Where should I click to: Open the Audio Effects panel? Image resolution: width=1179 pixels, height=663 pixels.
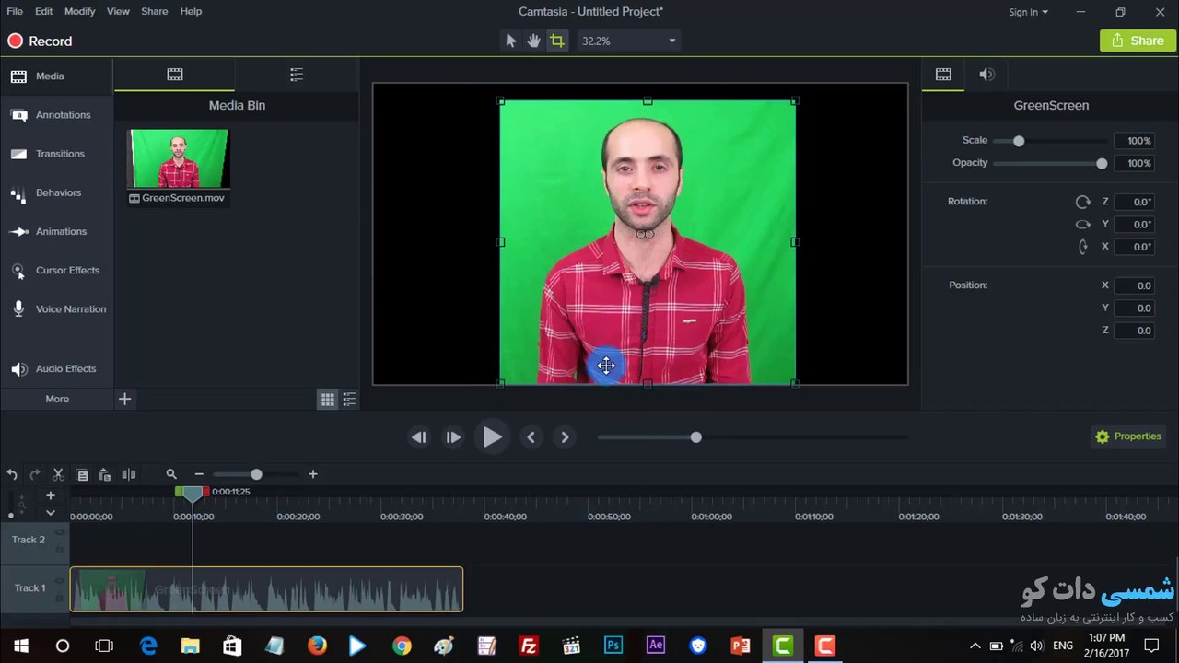pos(56,368)
